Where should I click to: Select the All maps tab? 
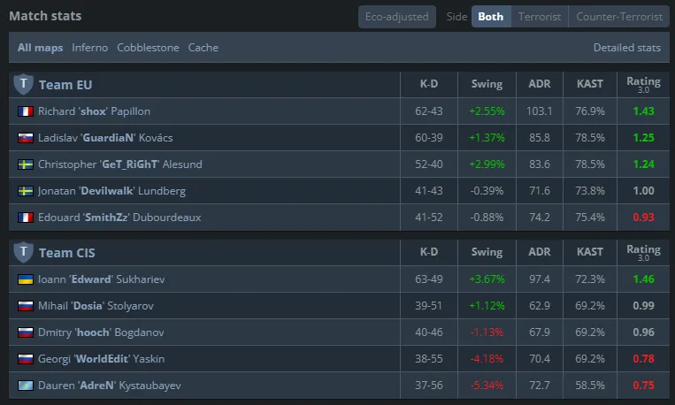[41, 48]
